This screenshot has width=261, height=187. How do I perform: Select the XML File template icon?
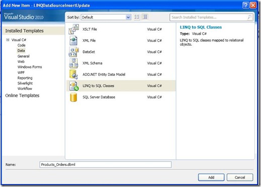pos(74,41)
